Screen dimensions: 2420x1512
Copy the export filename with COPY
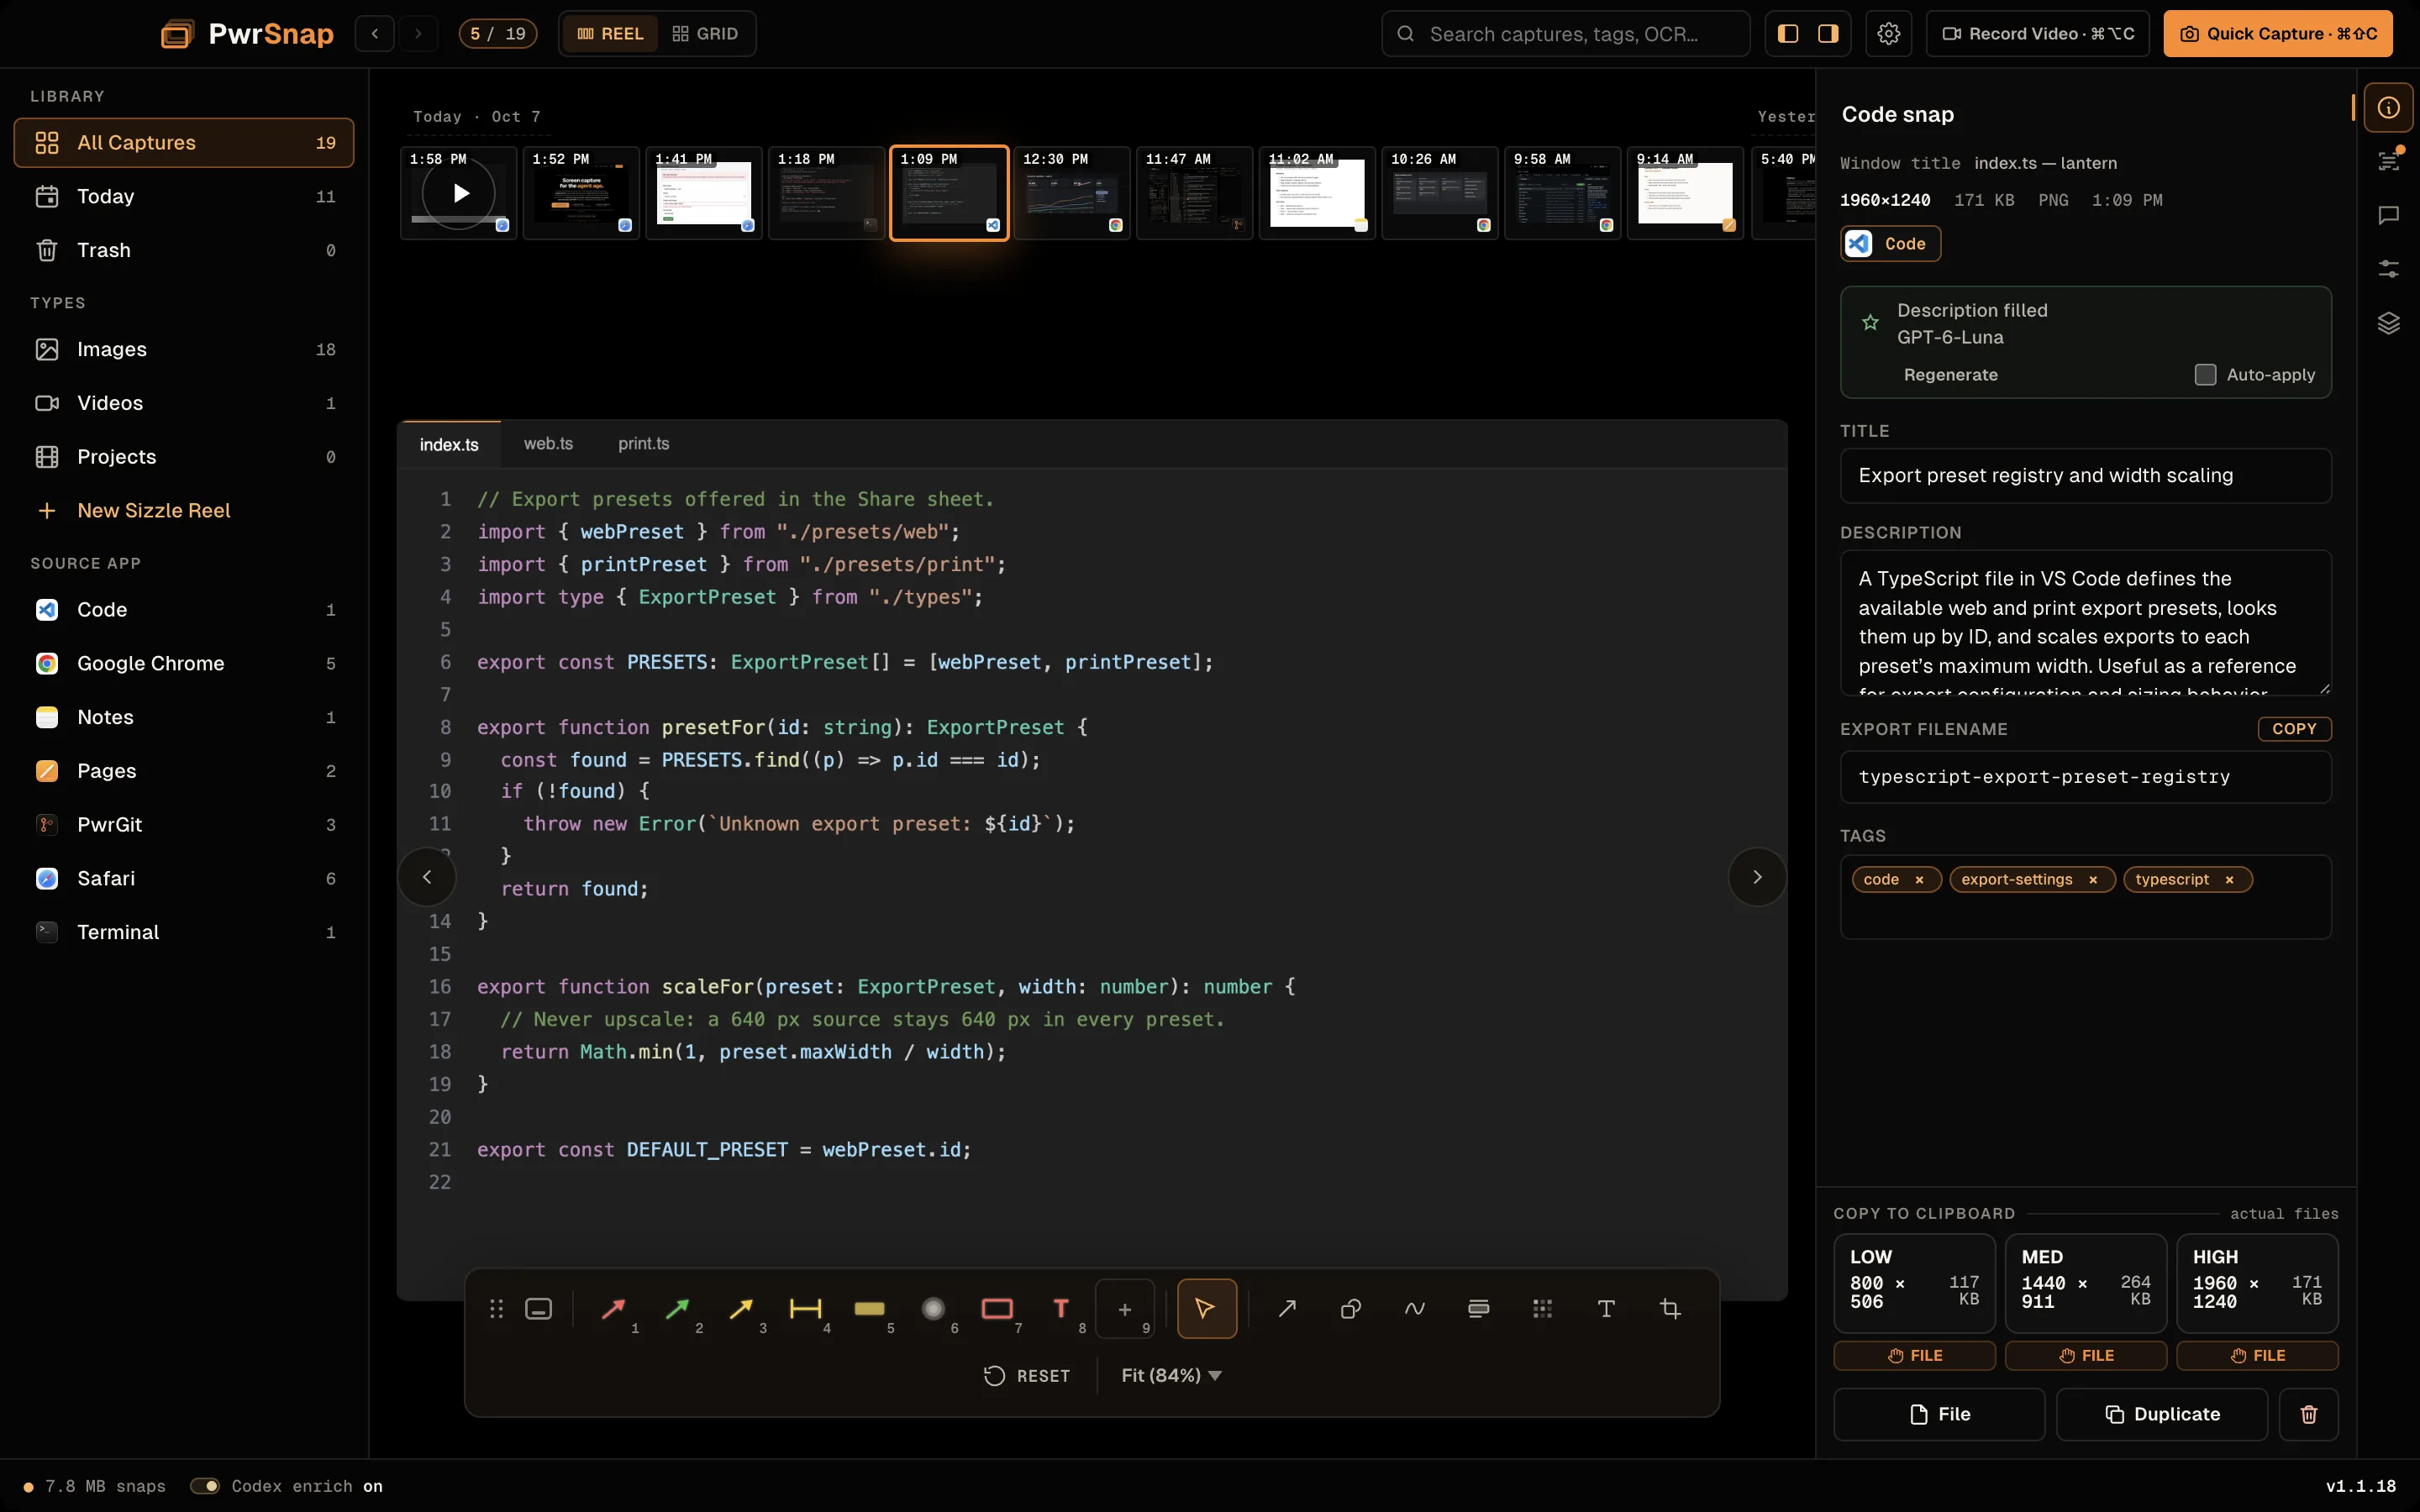[2294, 729]
